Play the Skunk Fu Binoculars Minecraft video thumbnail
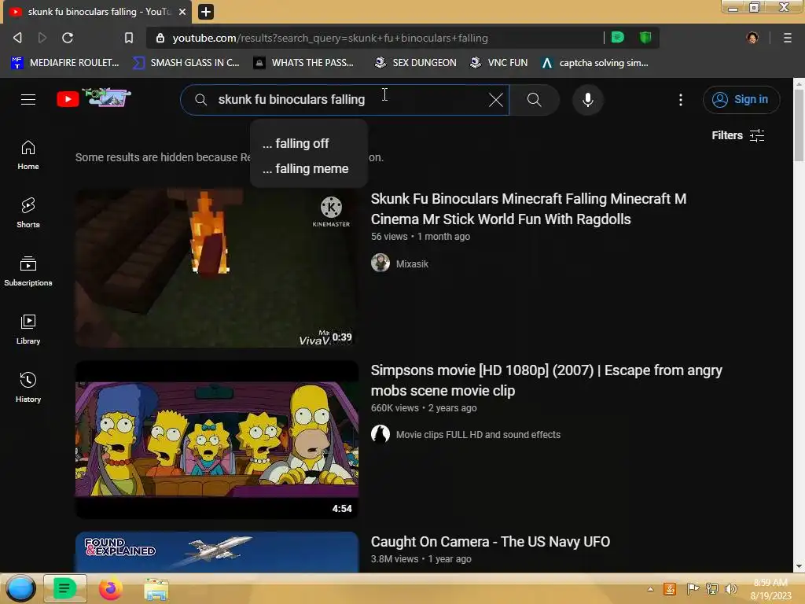Viewport: 805px width, 604px height. point(217,267)
